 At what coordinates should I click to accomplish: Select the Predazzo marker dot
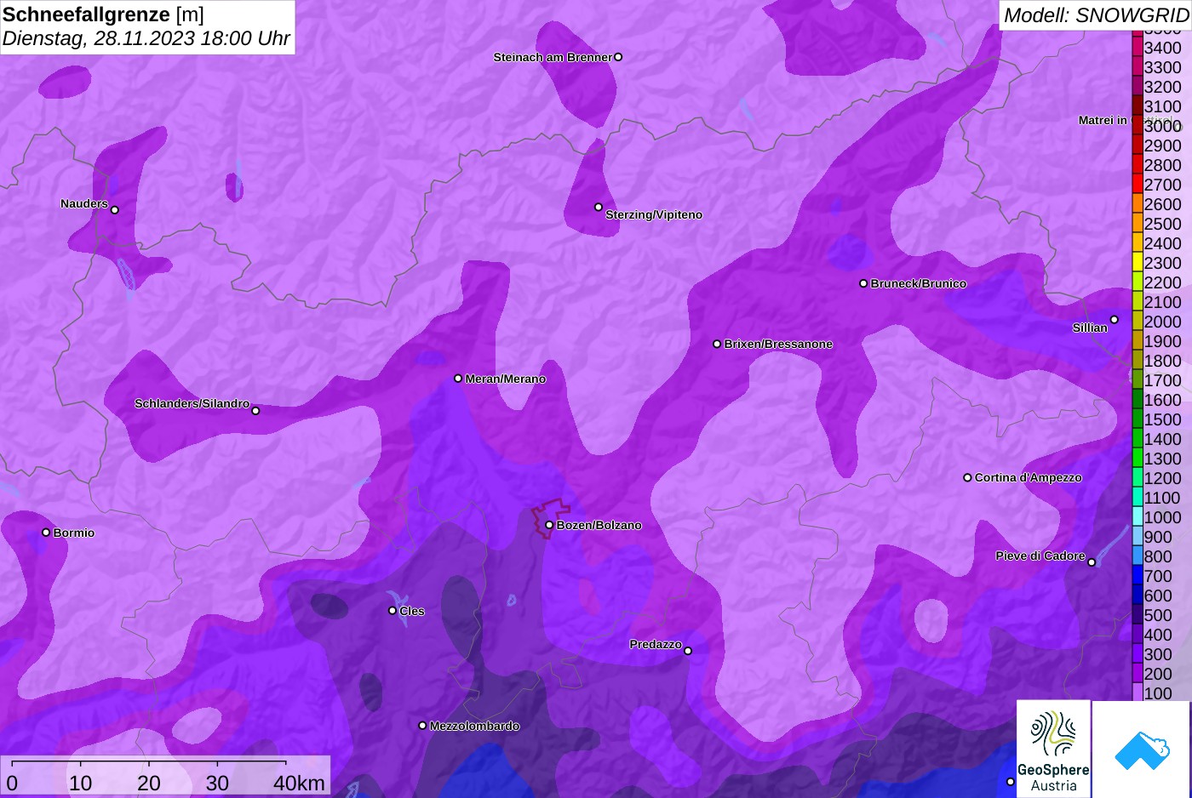[688, 651]
